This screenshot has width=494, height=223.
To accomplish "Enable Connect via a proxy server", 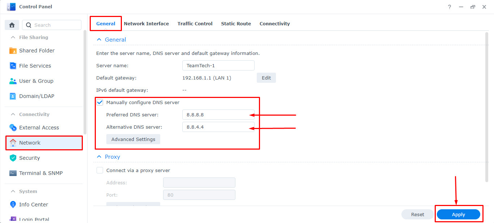I will (100, 170).
